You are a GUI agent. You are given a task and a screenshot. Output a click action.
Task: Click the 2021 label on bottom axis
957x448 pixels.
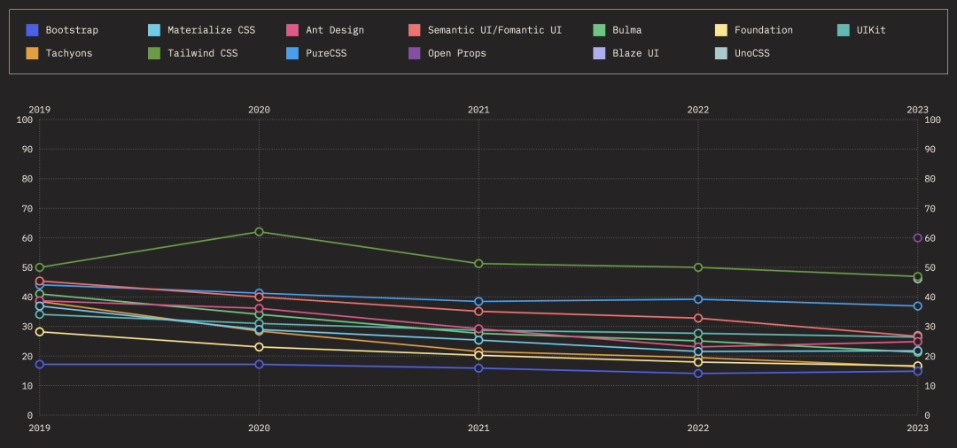click(478, 429)
